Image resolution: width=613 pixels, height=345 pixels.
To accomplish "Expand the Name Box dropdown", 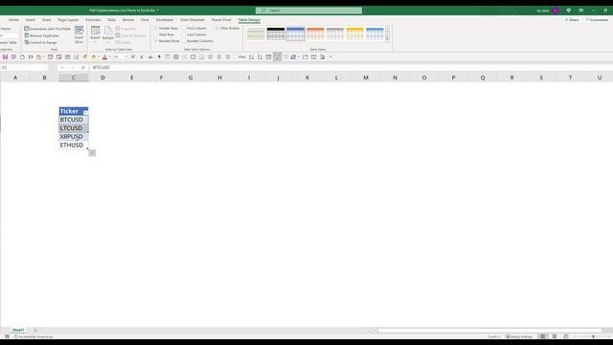I will click(x=46, y=68).
